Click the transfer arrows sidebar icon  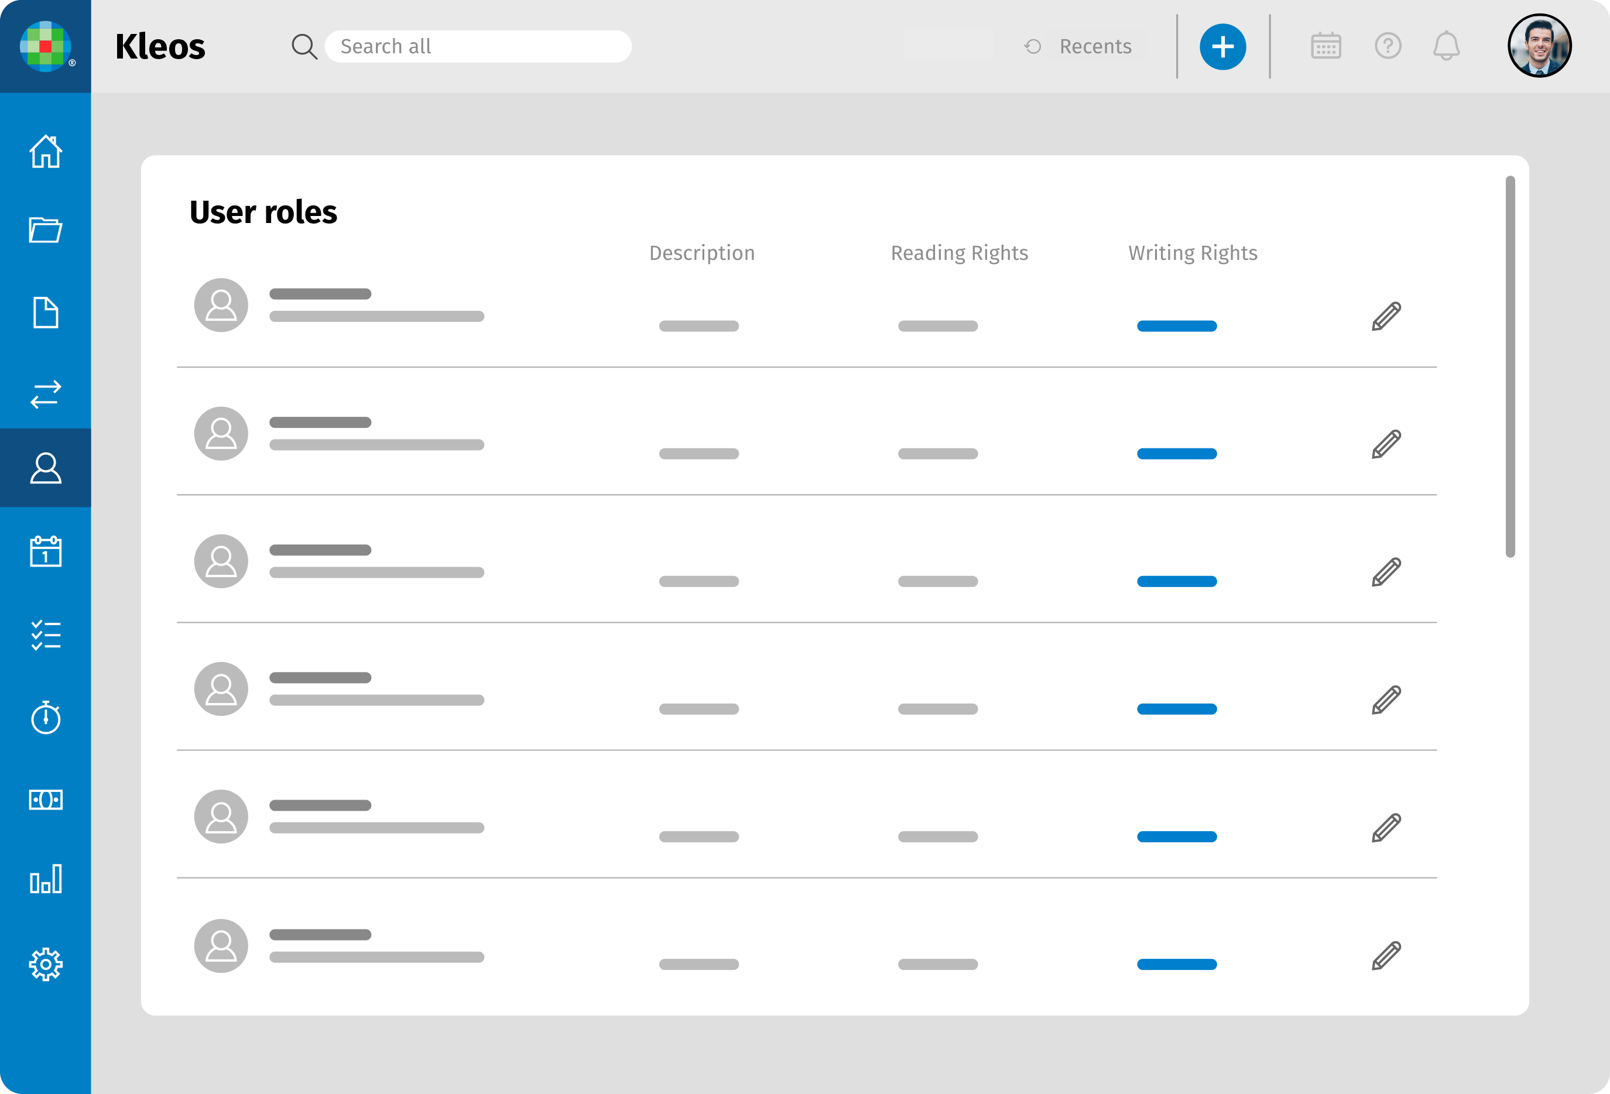click(x=46, y=395)
